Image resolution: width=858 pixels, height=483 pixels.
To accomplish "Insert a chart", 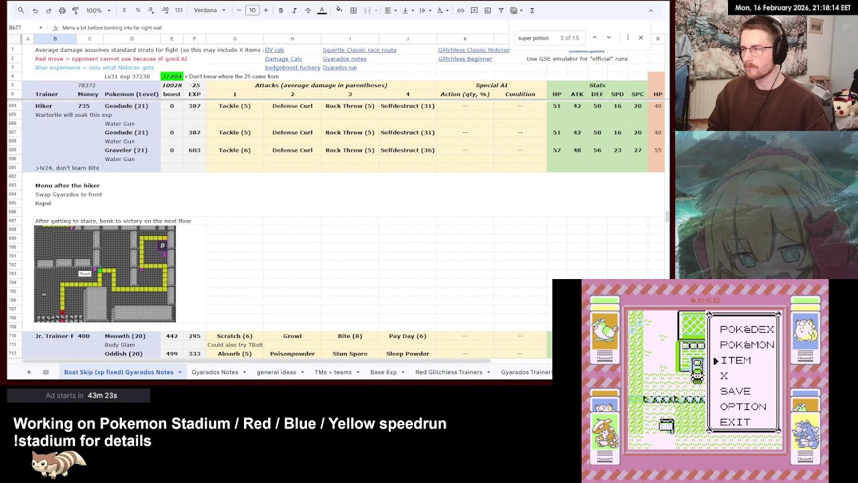I will coord(487,11).
